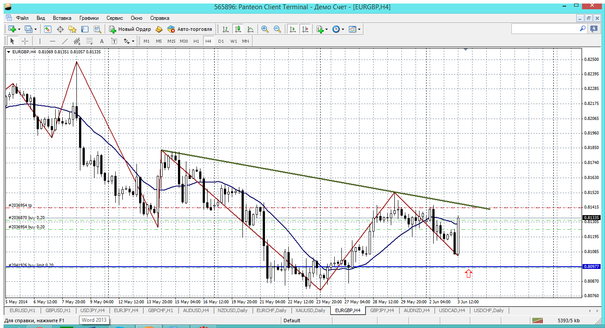Zoom in on the chart
Screen dimensions: 605x328
tap(265, 29)
